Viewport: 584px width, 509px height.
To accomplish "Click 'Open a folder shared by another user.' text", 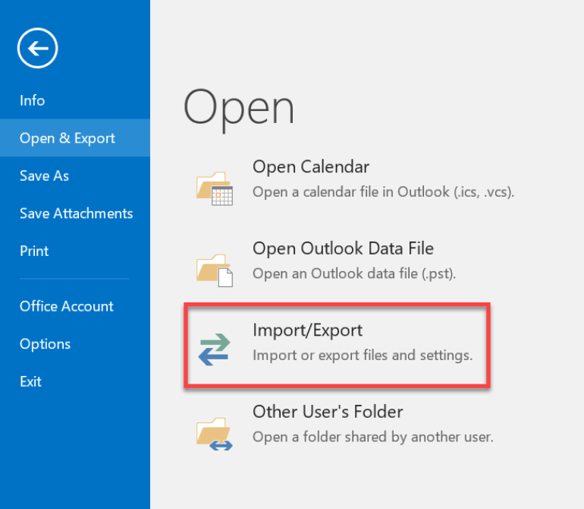I will (373, 437).
